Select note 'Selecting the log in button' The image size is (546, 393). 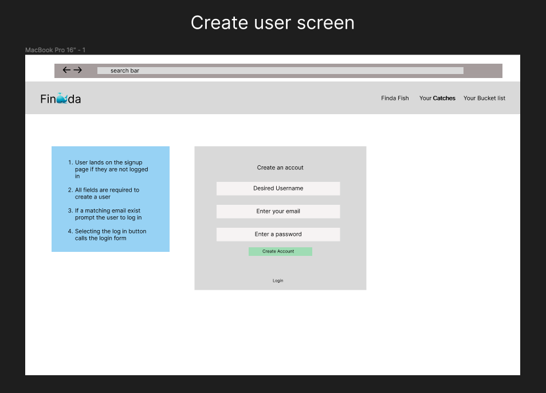(x=107, y=235)
